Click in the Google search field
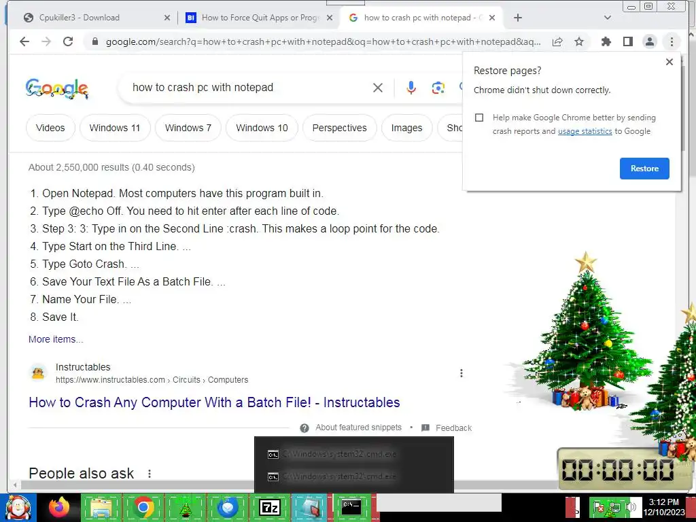 point(249,88)
